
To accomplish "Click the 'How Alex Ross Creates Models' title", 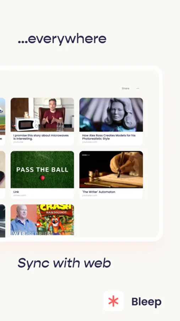I will tap(109, 137).
